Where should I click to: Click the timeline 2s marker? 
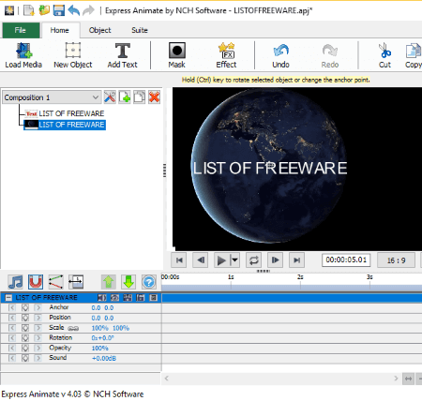pyautogui.click(x=300, y=277)
